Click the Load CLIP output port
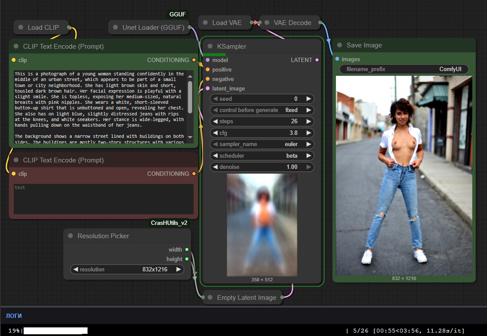The width and height of the screenshot is (487, 336). tap(69, 28)
